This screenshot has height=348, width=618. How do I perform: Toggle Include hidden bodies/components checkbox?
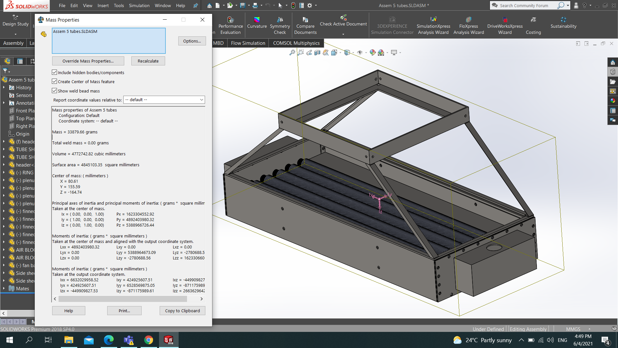[x=54, y=72]
